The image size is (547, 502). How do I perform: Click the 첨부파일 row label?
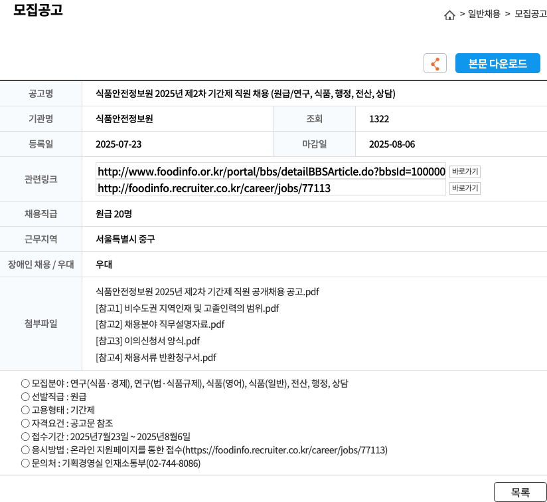click(40, 324)
